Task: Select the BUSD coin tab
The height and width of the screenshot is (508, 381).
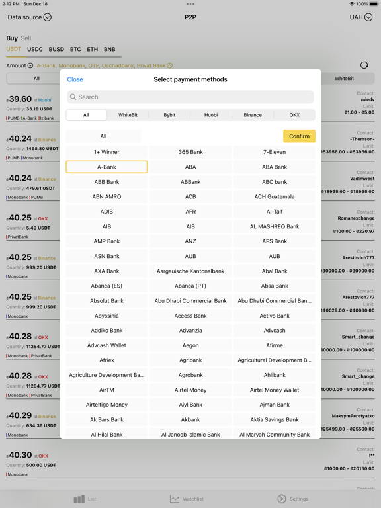Action: click(56, 49)
